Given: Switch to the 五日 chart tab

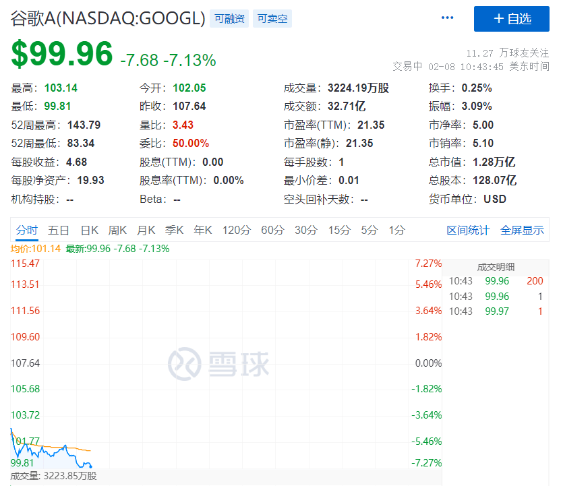Looking at the screenshot, I should point(58,230).
